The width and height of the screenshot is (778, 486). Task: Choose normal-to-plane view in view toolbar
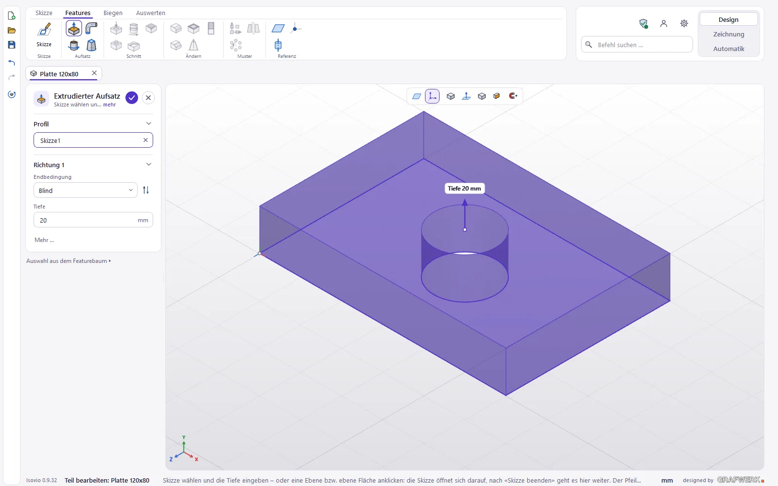(466, 96)
